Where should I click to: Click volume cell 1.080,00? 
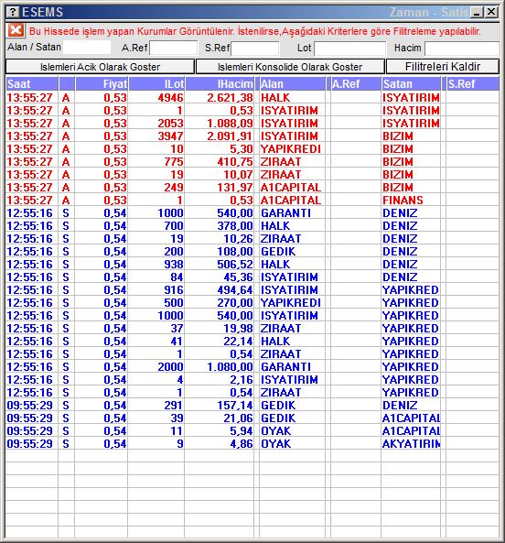[230, 367]
